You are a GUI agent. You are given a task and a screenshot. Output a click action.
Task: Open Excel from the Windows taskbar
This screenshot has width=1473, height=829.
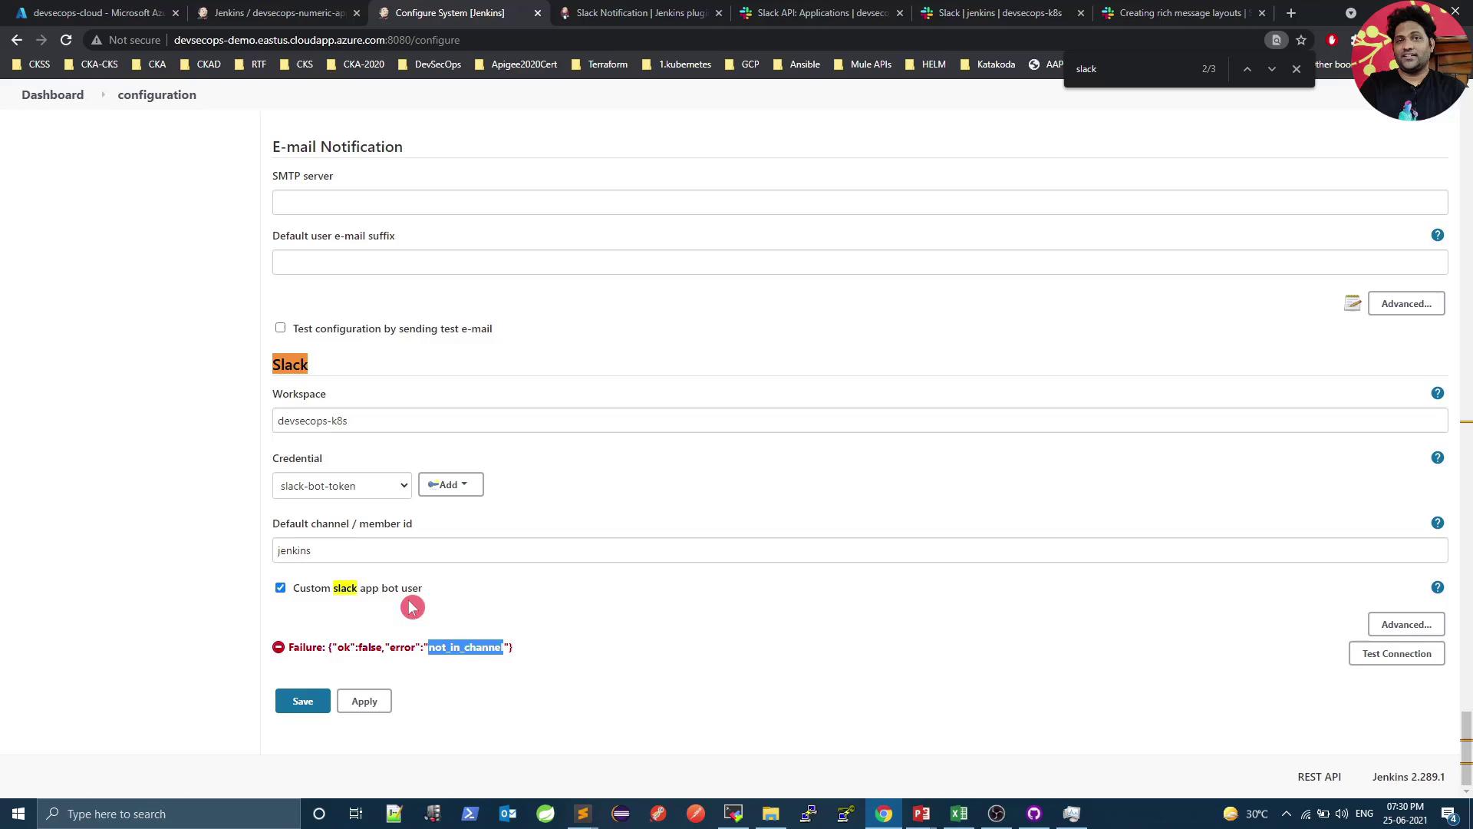pyautogui.click(x=958, y=814)
